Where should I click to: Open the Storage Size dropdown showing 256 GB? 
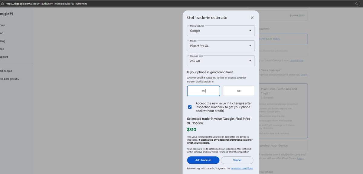click(221, 61)
